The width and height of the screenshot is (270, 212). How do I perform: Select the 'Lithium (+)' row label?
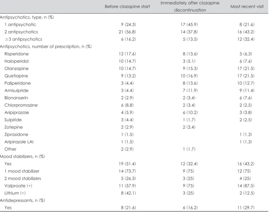[15, 193]
